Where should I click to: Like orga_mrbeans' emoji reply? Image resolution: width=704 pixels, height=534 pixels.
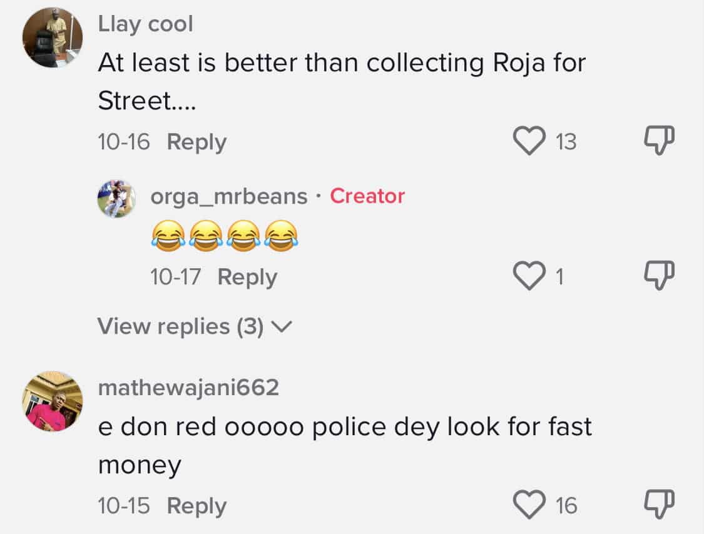coord(529,277)
